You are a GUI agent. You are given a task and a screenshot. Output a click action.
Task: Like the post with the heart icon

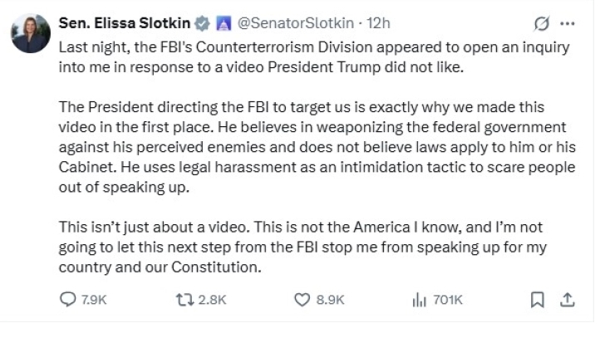click(x=301, y=299)
